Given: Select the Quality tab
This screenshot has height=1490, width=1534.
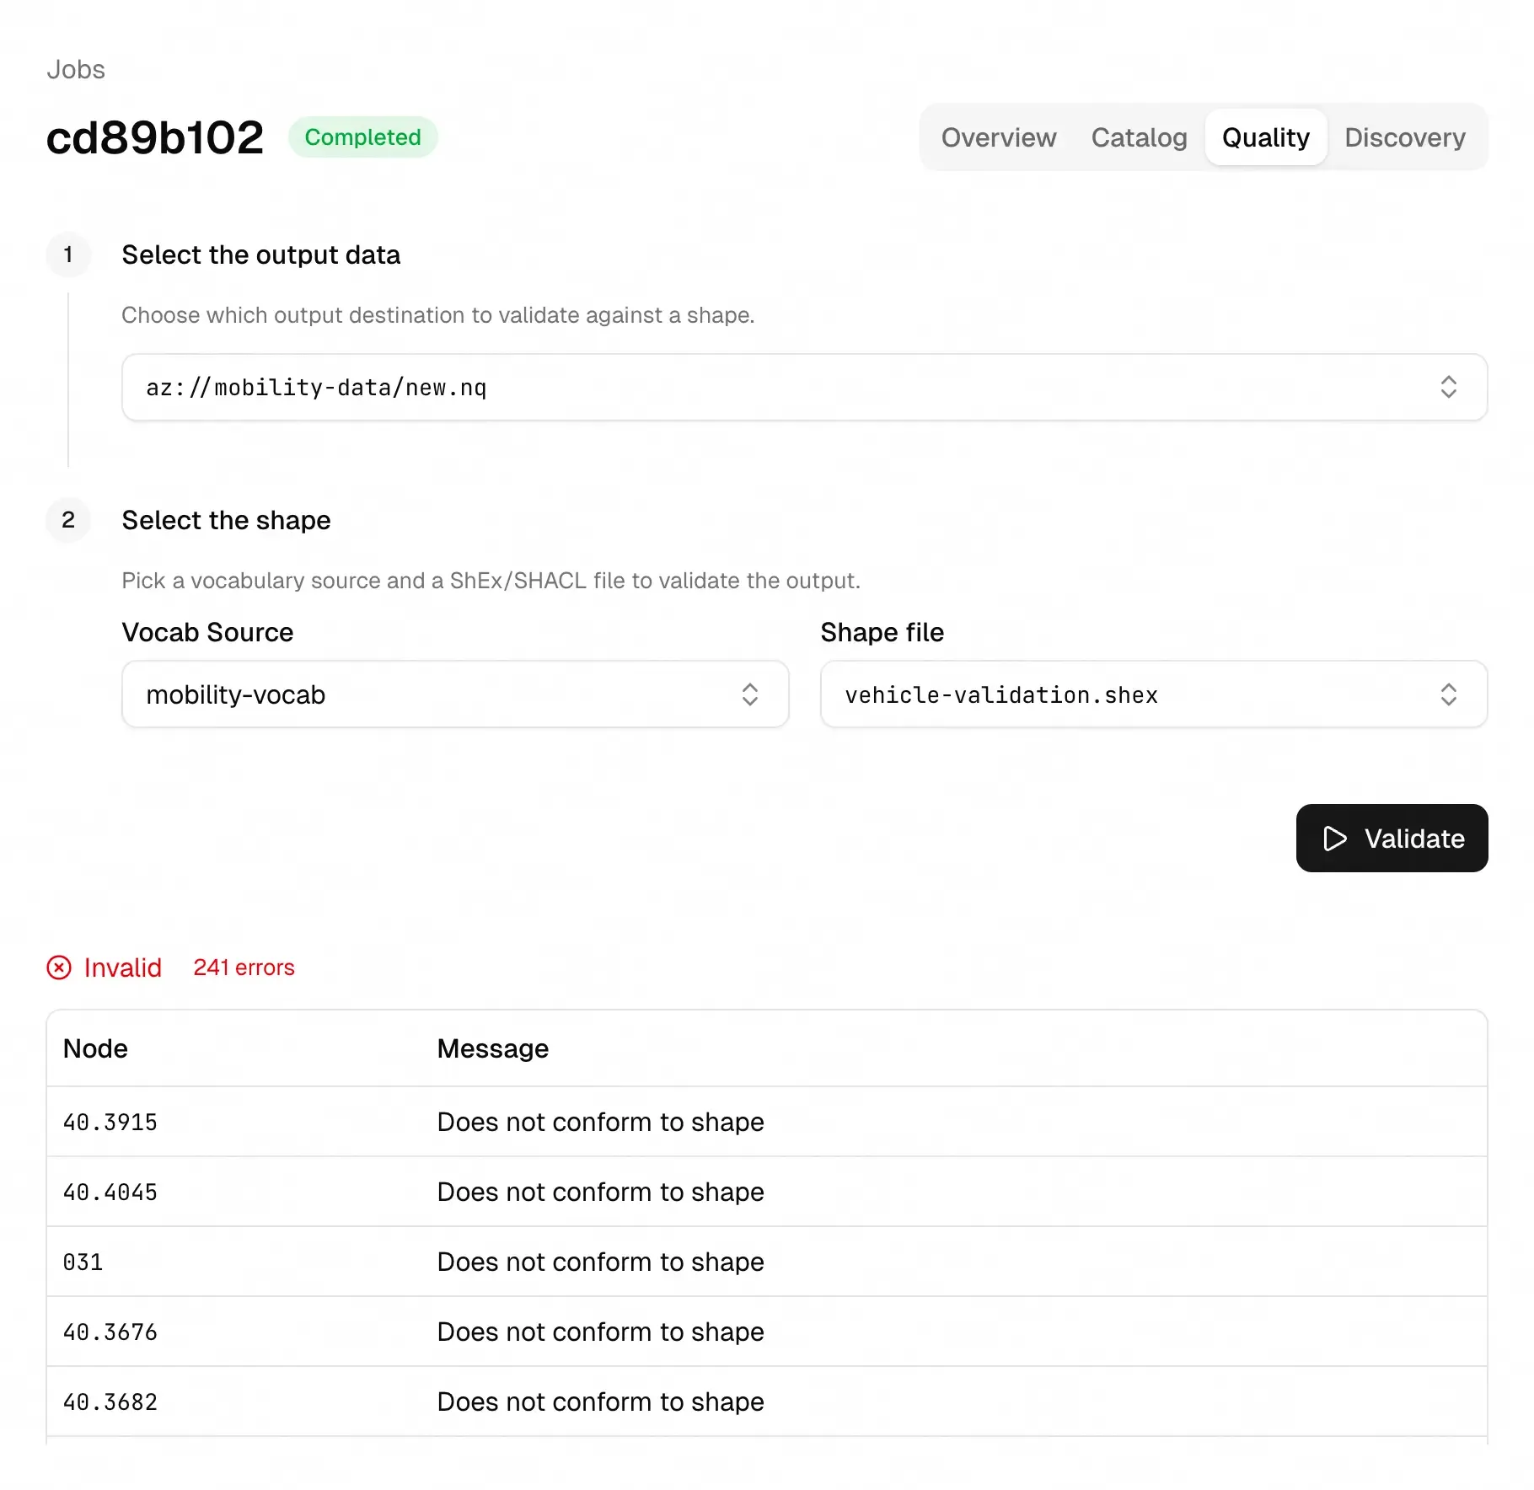Looking at the screenshot, I should [1265, 137].
